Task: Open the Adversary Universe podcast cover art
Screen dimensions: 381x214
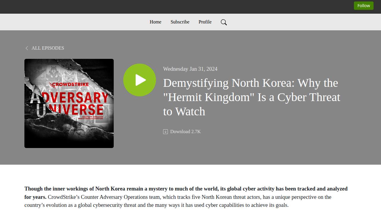Action: click(69, 103)
